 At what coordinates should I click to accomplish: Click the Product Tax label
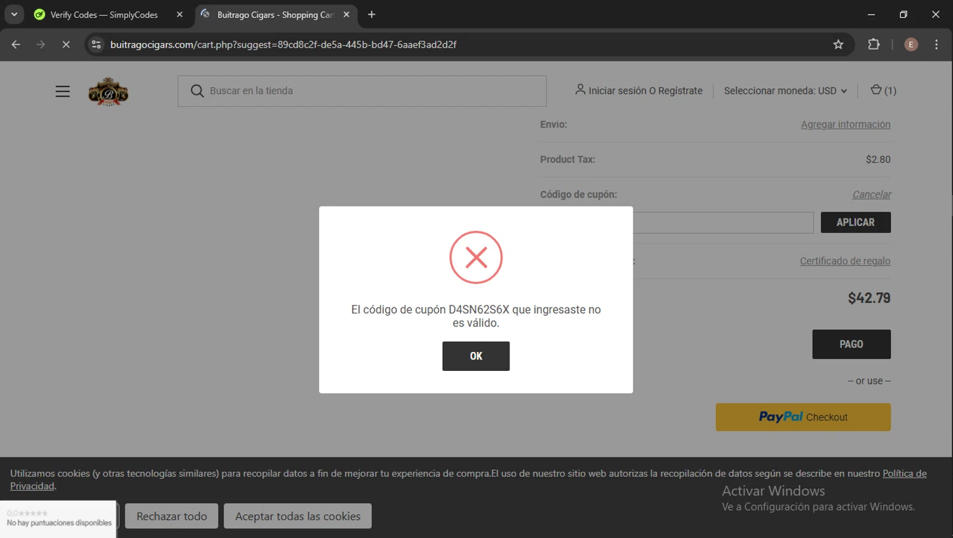click(567, 159)
